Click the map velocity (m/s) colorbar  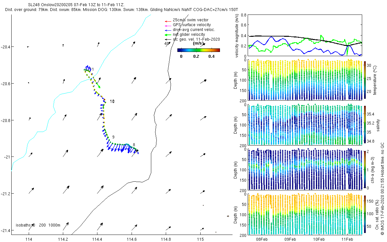(x=199, y=50)
